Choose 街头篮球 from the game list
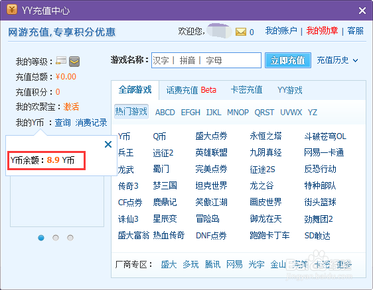This screenshot has height=290, width=373. 320,203
